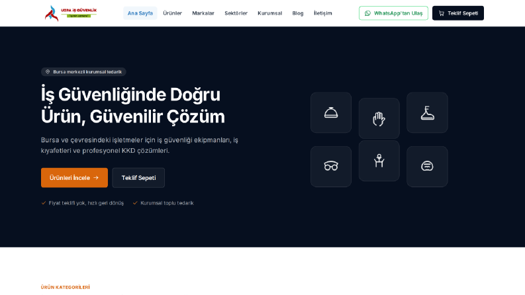Click the Uzpa İş Güvenlik logo
The height and width of the screenshot is (295, 525).
(x=71, y=13)
